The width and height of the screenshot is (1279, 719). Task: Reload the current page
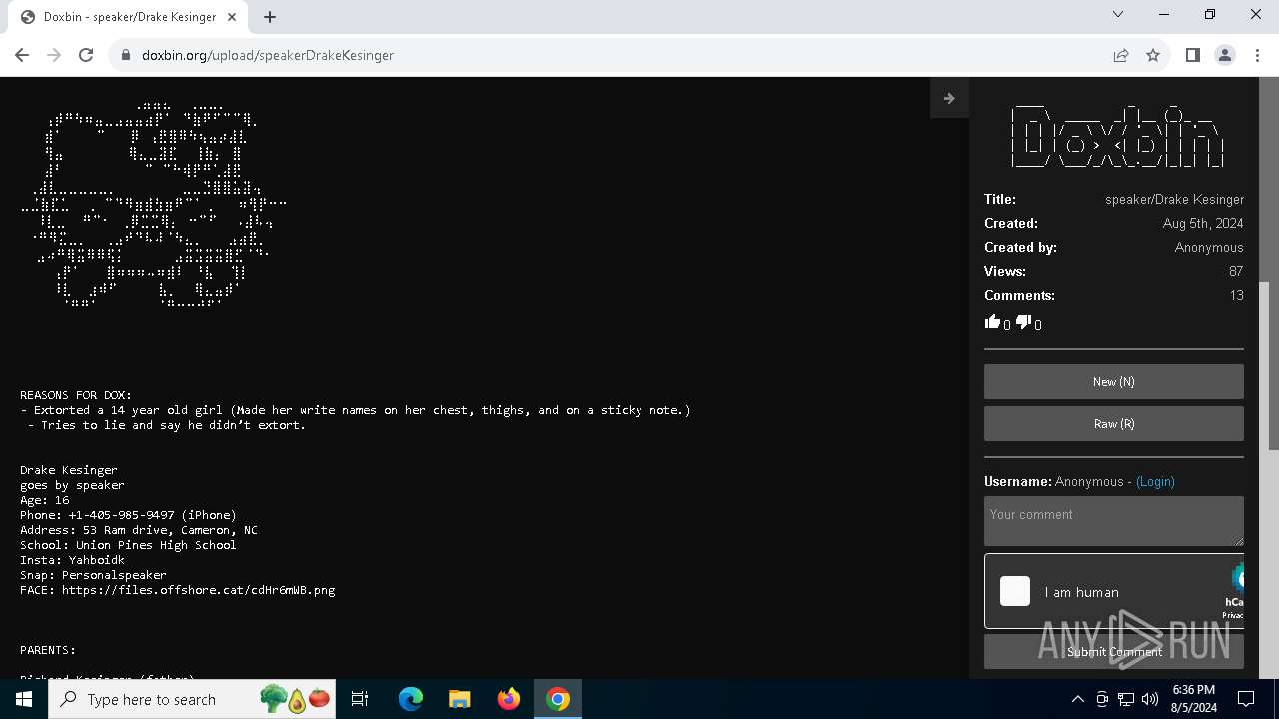point(86,55)
